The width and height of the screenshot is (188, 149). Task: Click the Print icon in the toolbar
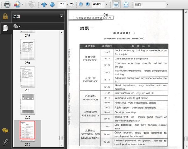7,4
